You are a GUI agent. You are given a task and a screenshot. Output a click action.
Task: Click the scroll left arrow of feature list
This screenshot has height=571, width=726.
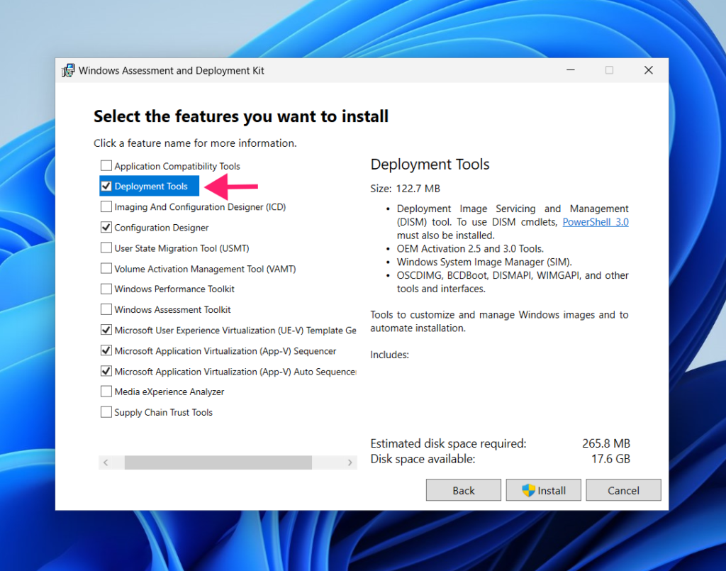106,462
